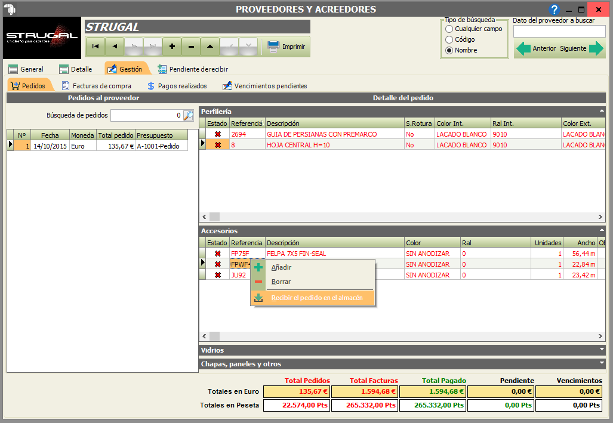The width and height of the screenshot is (613, 423).
Task: Click the greyed-out next record arrow
Action: [x=134, y=47]
